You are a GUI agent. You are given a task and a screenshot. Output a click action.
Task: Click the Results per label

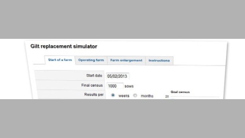click(x=94, y=95)
